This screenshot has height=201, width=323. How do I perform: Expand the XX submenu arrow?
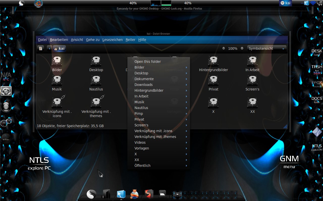tap(186, 160)
